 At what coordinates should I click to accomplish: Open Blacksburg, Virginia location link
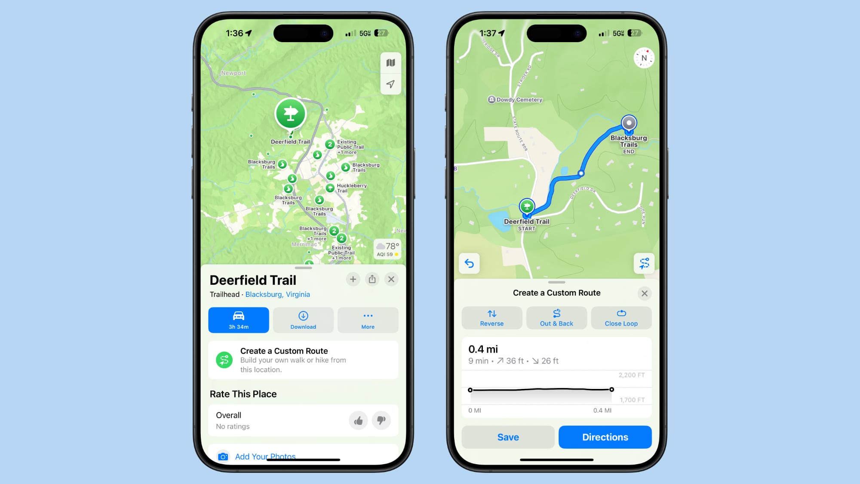pos(278,294)
